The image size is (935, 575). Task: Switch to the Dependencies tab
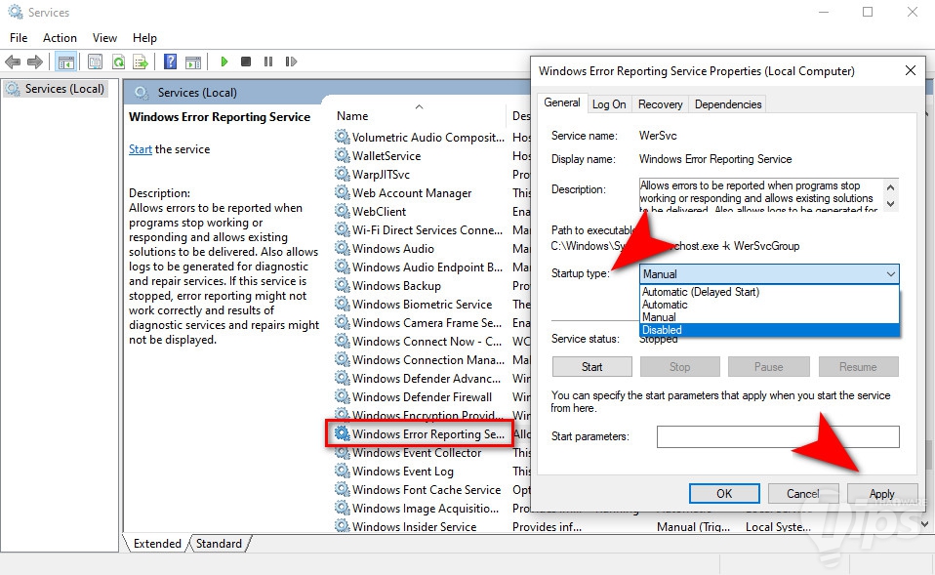point(727,104)
